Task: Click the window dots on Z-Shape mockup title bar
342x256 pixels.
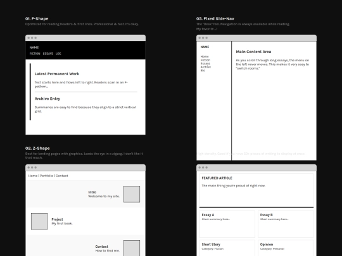Action: [32, 168]
